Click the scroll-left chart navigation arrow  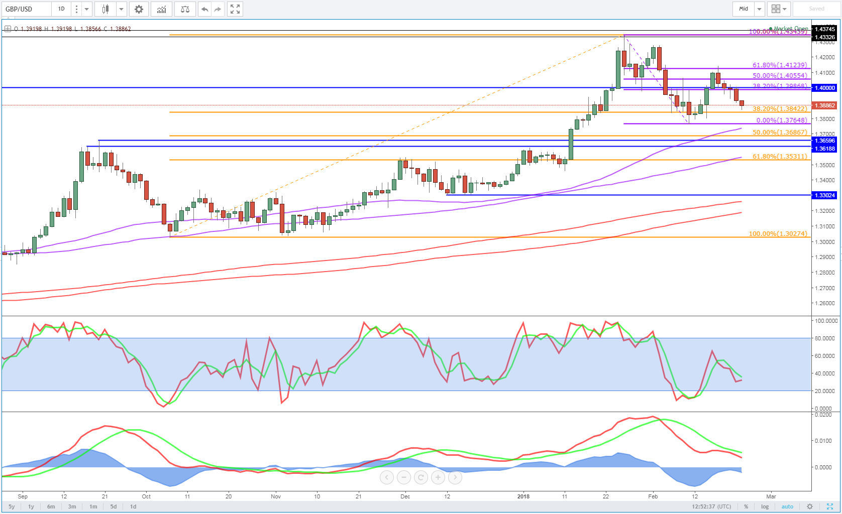tap(386, 477)
